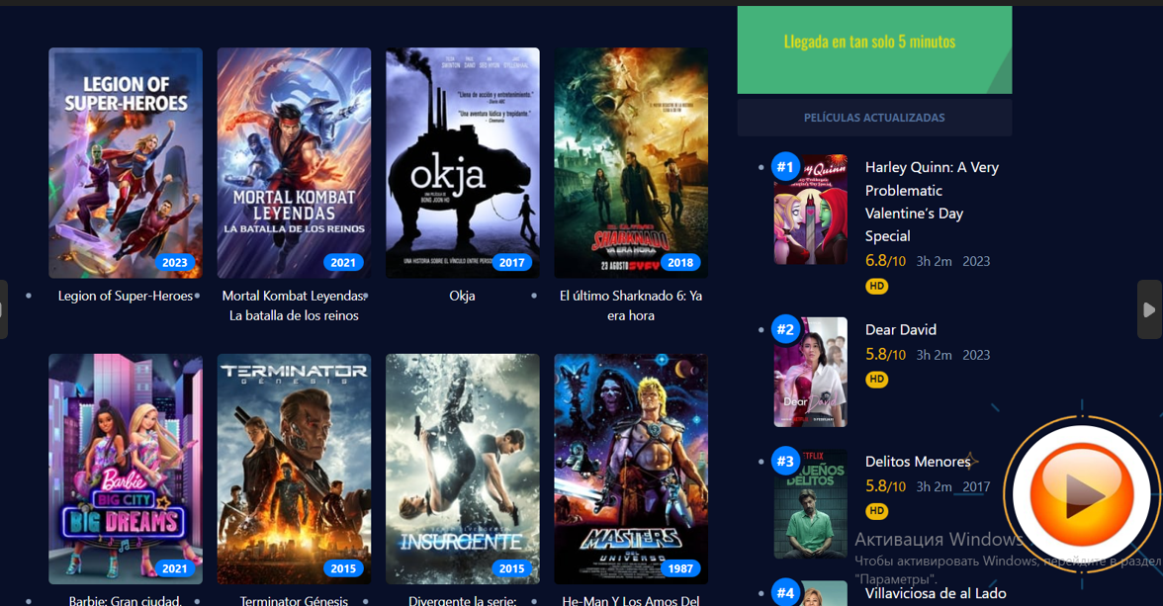Click the 5.8/10 rating of Delitos Menores
This screenshot has height=606, width=1163.
tap(886, 486)
